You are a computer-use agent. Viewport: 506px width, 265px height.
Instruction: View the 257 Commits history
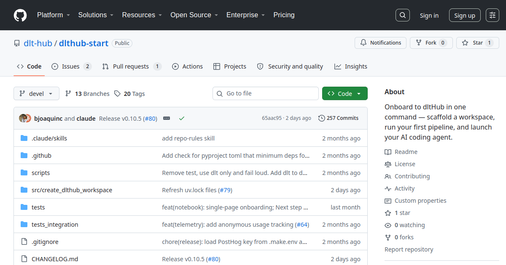pos(339,118)
